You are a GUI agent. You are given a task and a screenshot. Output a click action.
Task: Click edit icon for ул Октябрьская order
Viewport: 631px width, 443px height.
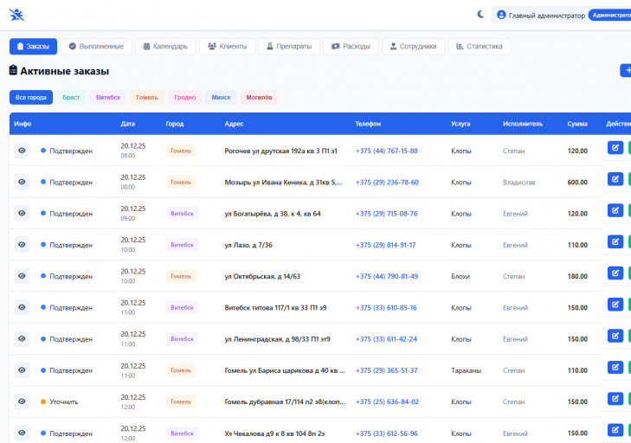pyautogui.click(x=615, y=273)
